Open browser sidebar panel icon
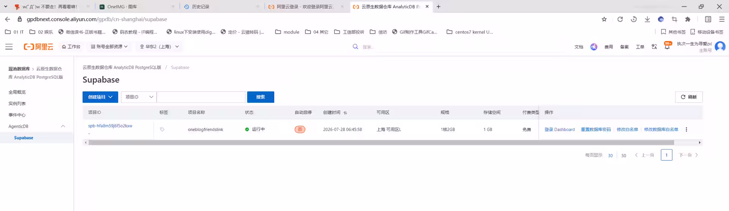The width and height of the screenshot is (729, 211). (708, 19)
